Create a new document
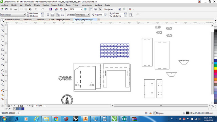 (2, 9)
